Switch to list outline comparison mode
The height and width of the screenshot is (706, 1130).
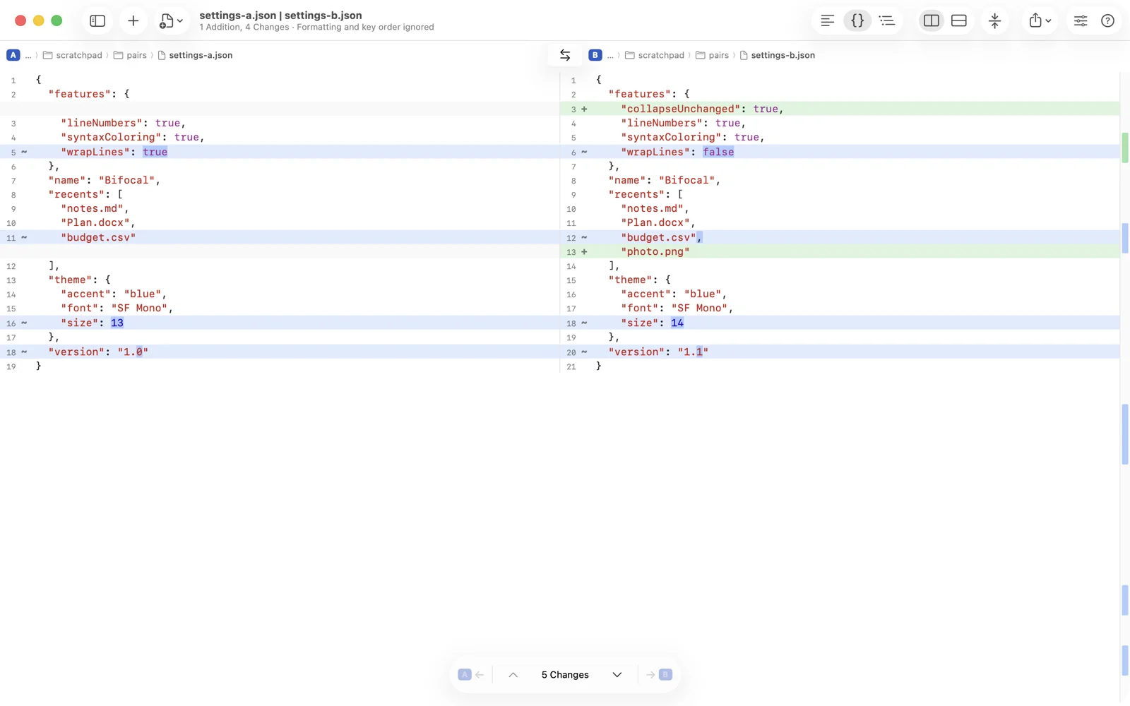tap(887, 20)
